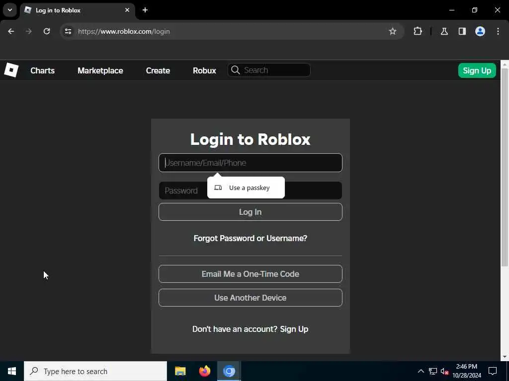This screenshot has height=381, width=509.
Task: Click the muted volume tray icon
Action: coord(445,371)
